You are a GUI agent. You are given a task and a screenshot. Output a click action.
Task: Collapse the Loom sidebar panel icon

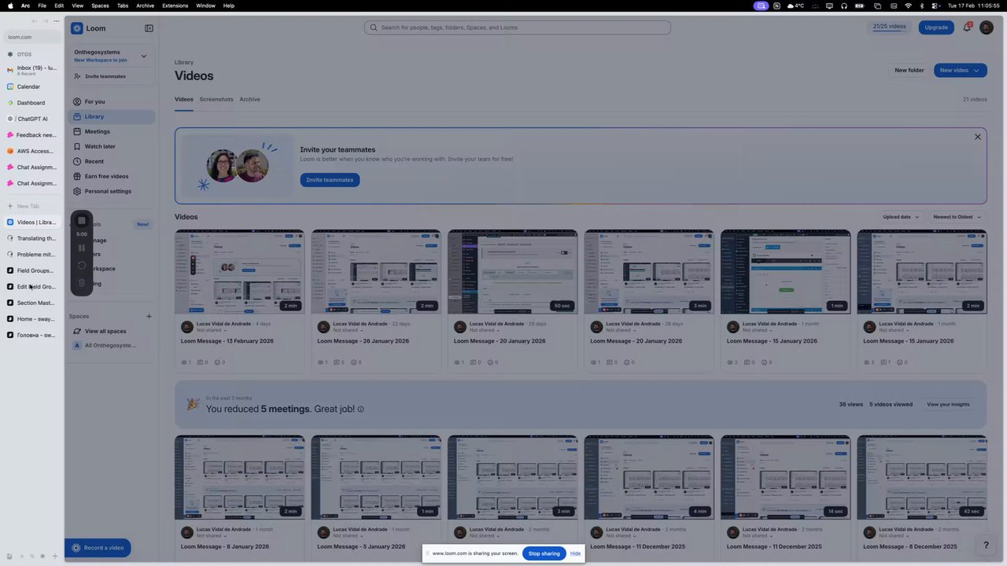[149, 28]
